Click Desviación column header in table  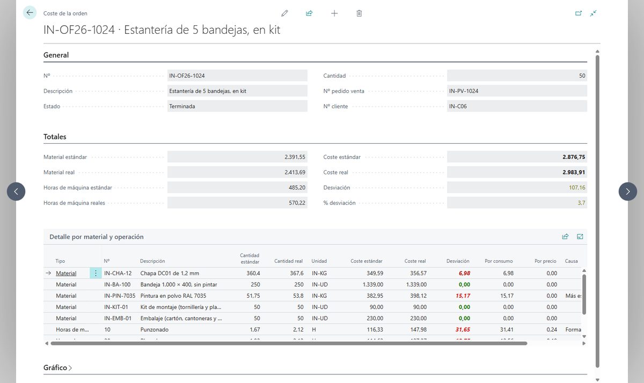pos(458,261)
